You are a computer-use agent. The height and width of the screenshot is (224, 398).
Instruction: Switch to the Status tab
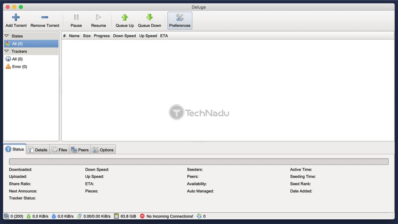pos(15,149)
